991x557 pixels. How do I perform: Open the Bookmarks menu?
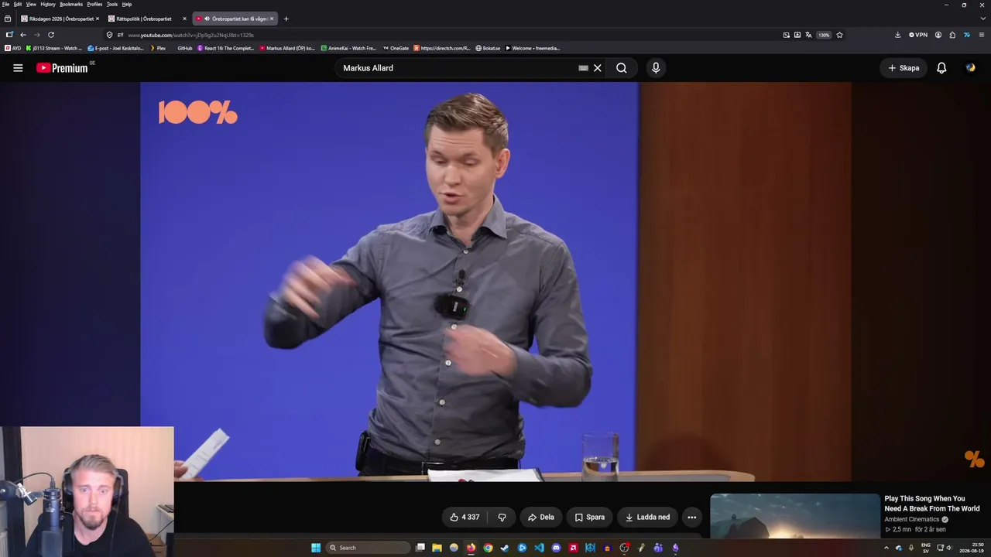[71, 4]
